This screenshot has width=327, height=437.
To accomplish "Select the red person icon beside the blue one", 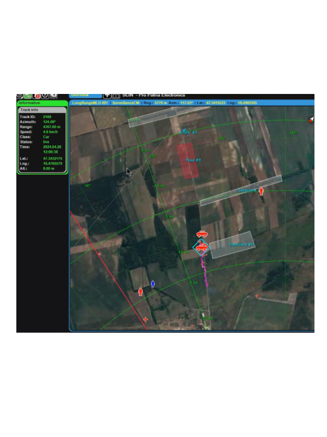I will click(x=141, y=292).
